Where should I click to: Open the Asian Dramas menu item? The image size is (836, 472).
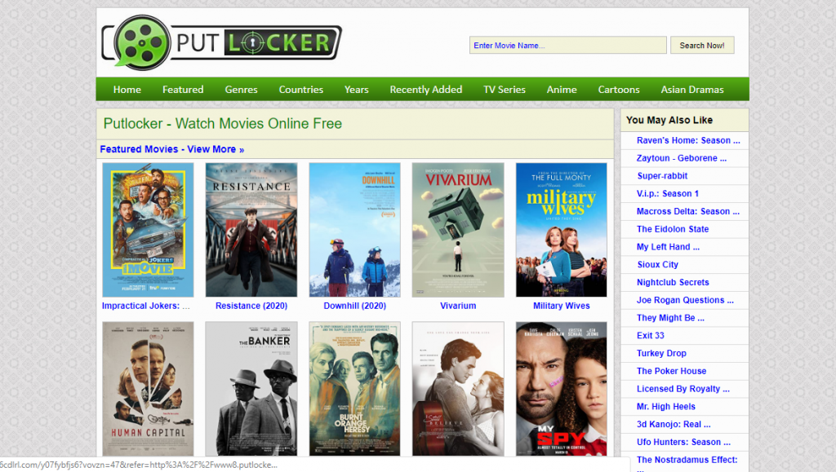pos(692,90)
